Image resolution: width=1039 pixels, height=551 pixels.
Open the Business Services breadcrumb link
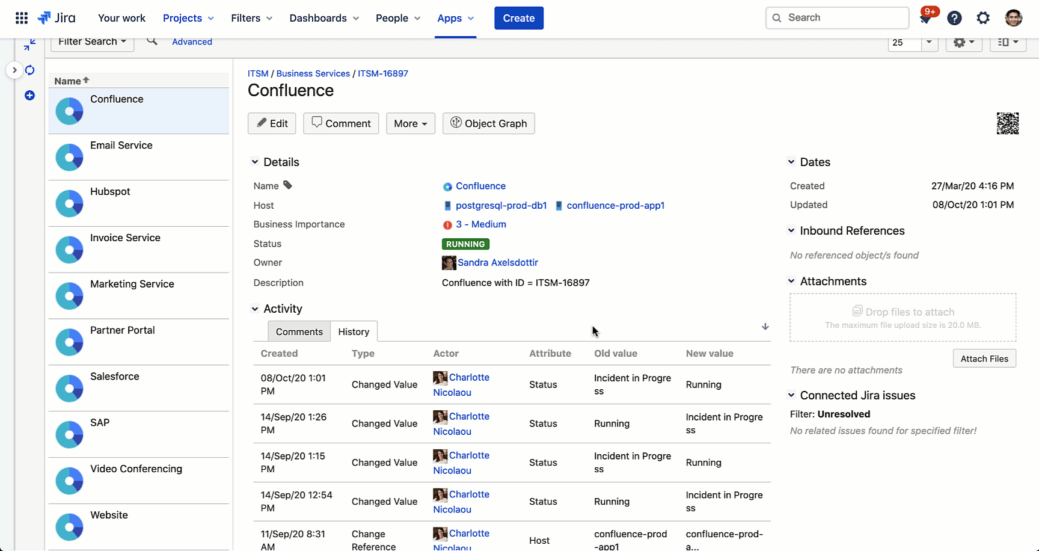click(313, 73)
